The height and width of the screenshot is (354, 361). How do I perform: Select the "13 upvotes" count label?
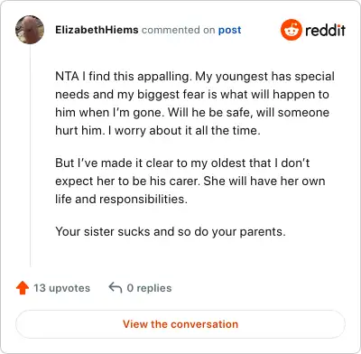[x=61, y=288]
